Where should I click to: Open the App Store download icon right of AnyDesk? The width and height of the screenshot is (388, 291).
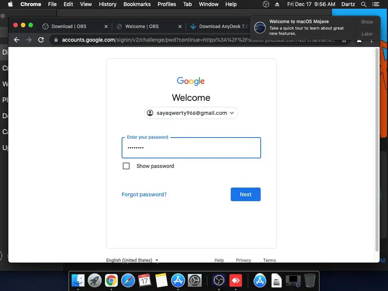(x=260, y=281)
